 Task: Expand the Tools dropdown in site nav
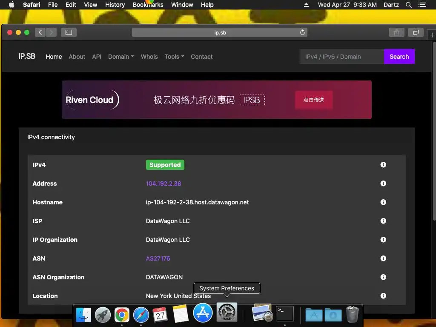click(x=174, y=57)
